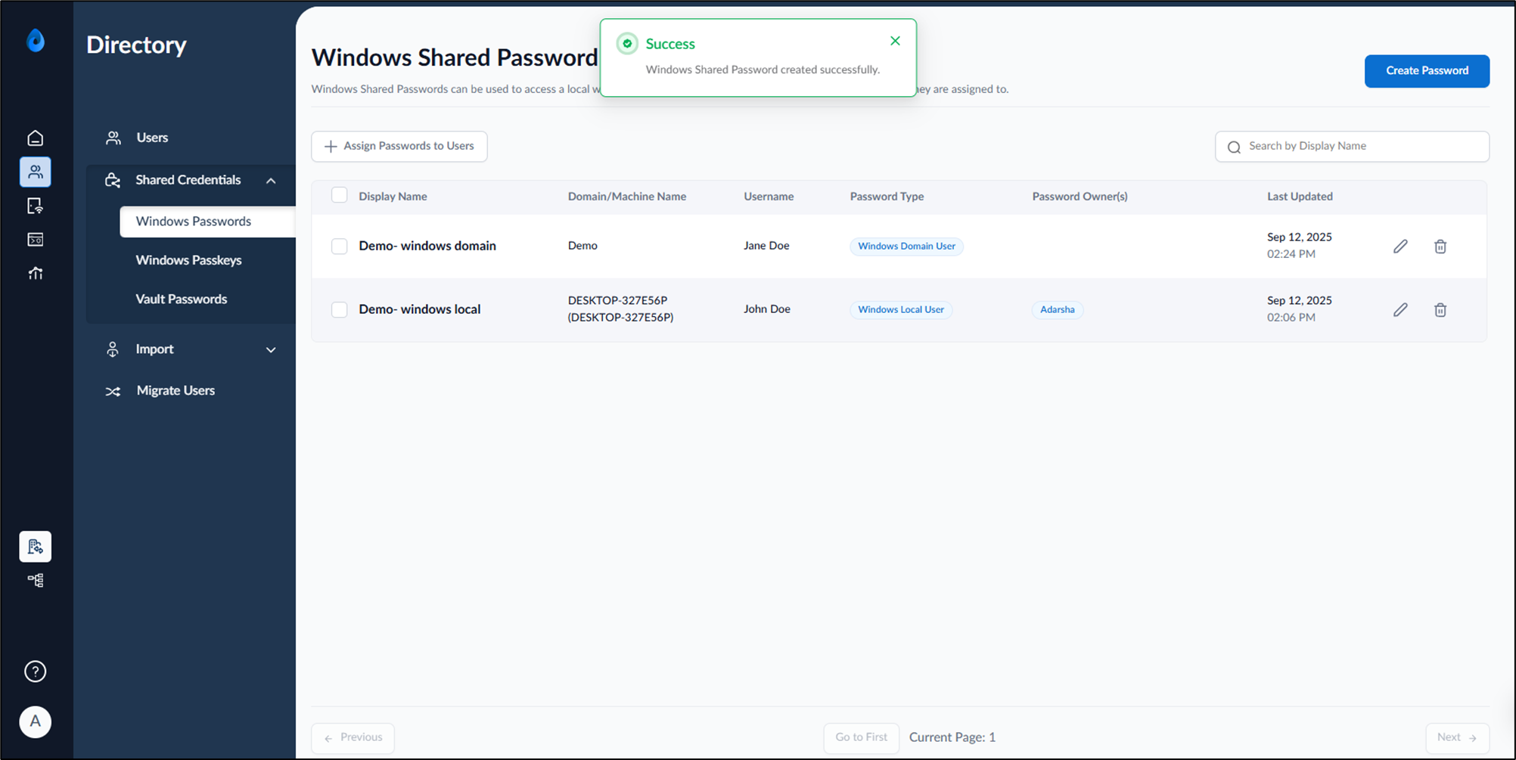Go to Windows Passkeys
Screen dimensions: 1516x760
(188, 260)
